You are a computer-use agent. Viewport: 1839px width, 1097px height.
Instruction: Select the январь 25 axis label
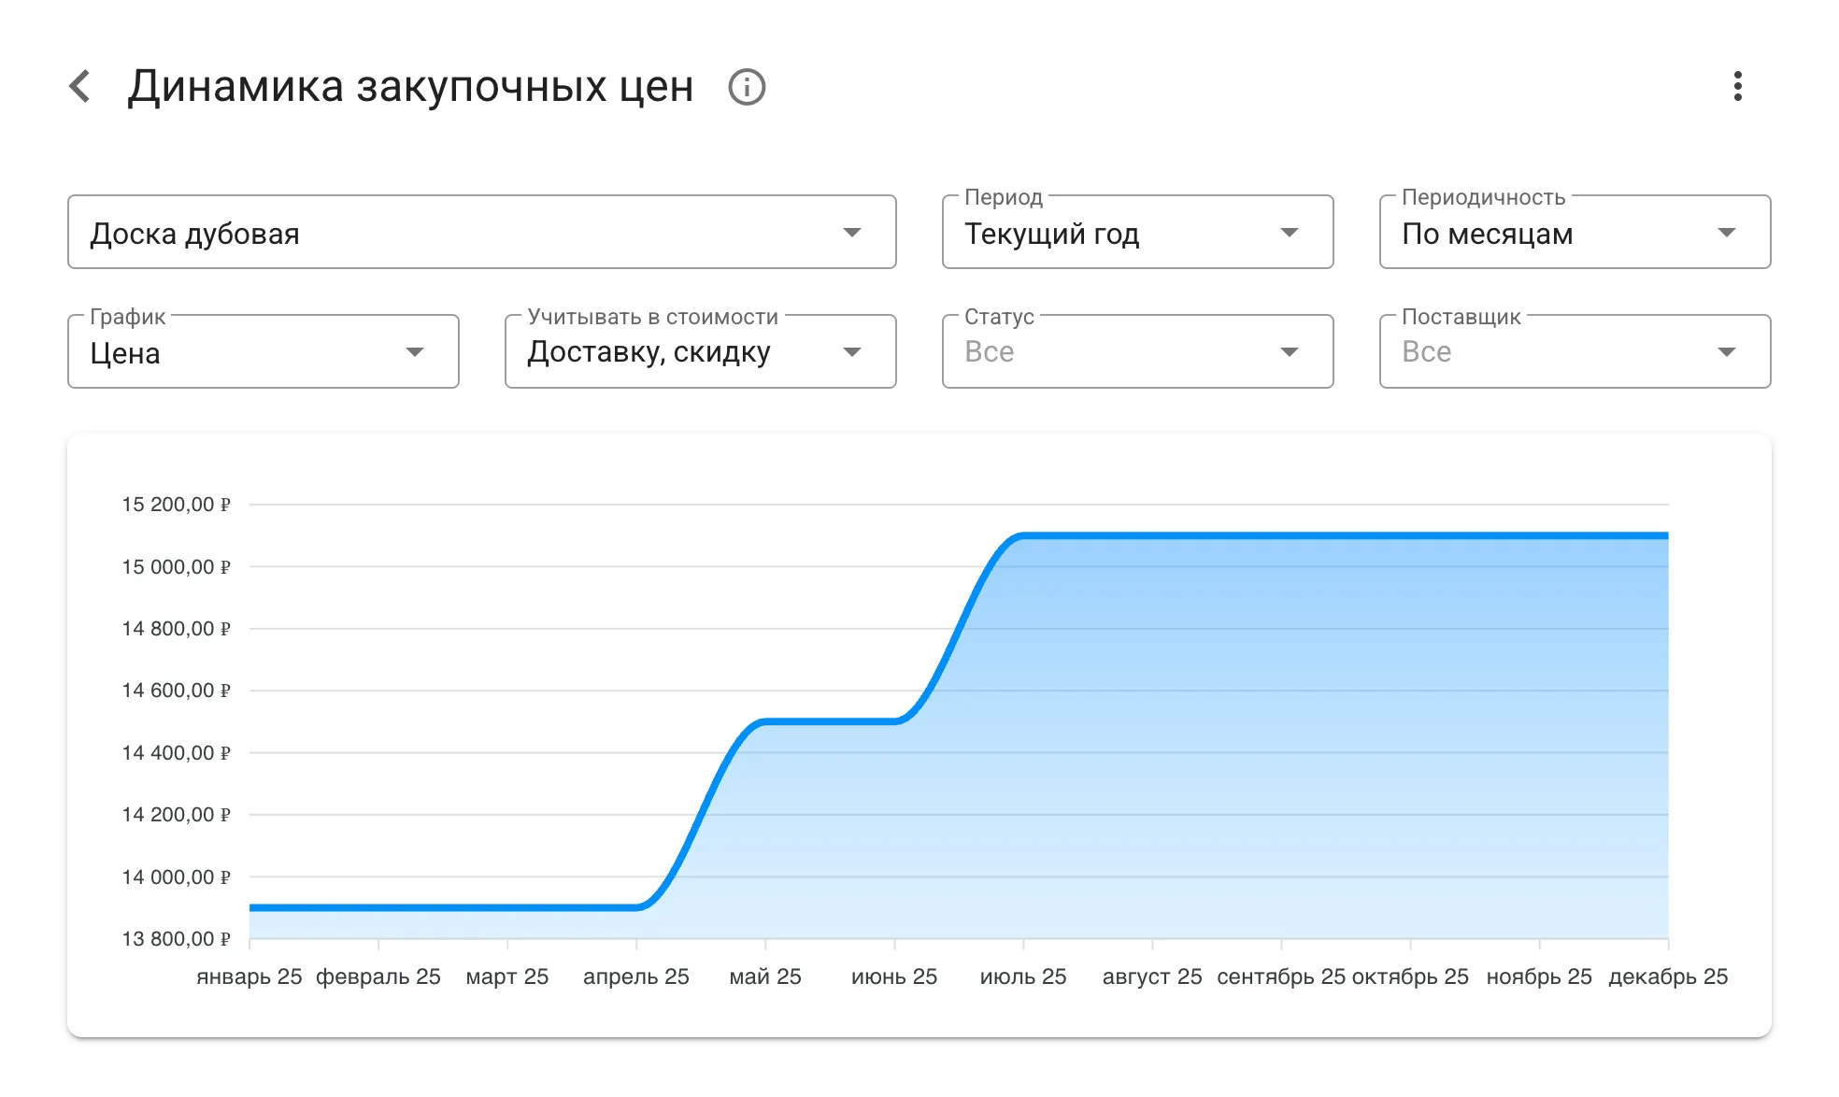pos(249,976)
